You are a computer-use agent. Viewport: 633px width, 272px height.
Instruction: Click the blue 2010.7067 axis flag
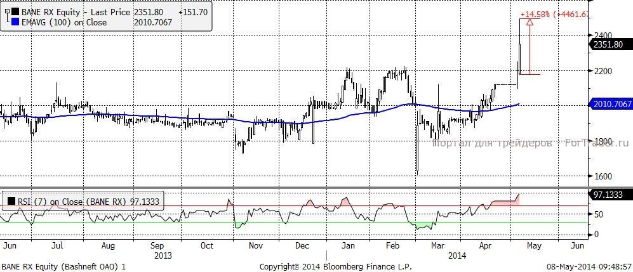(x=611, y=105)
